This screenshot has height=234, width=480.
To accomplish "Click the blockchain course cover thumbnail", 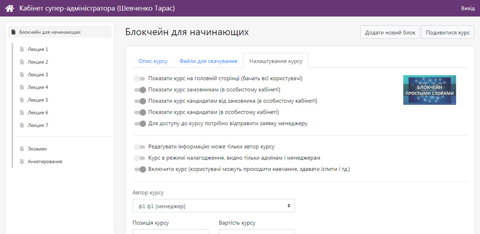I will tap(429, 90).
